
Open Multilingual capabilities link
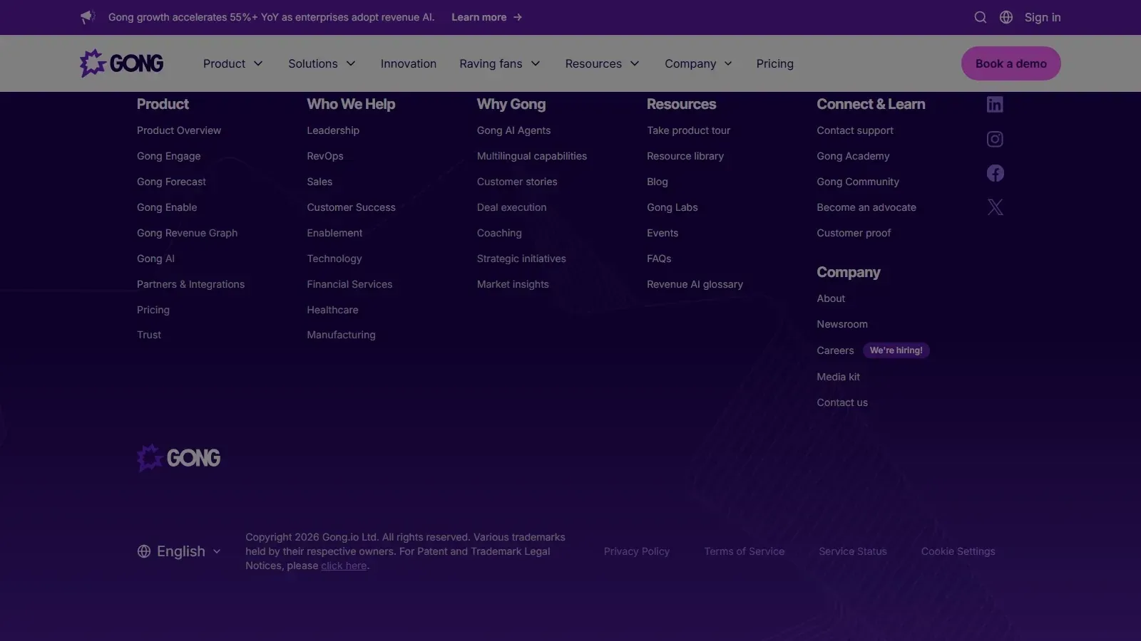pyautogui.click(x=532, y=156)
